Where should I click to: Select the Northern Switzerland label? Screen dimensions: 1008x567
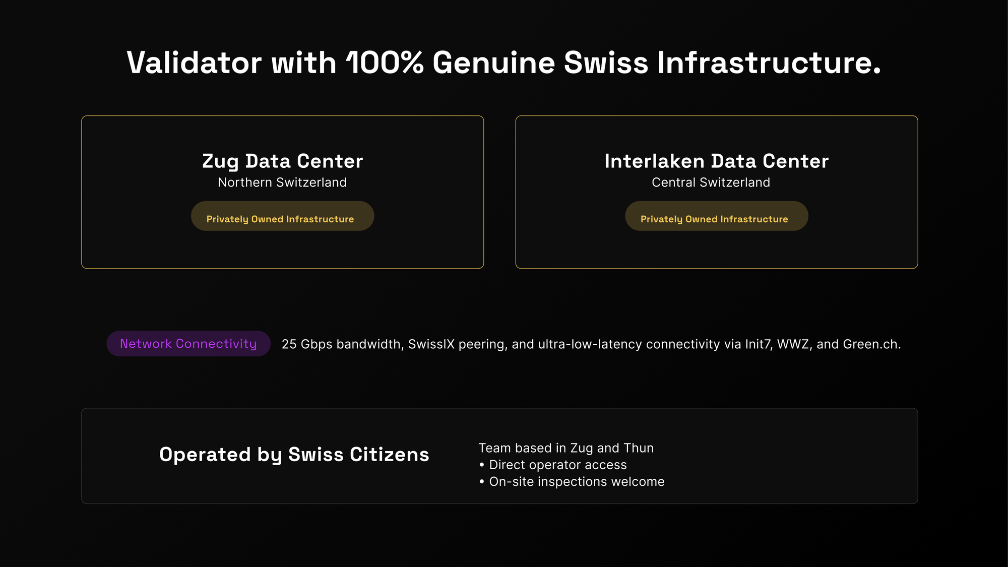(282, 182)
